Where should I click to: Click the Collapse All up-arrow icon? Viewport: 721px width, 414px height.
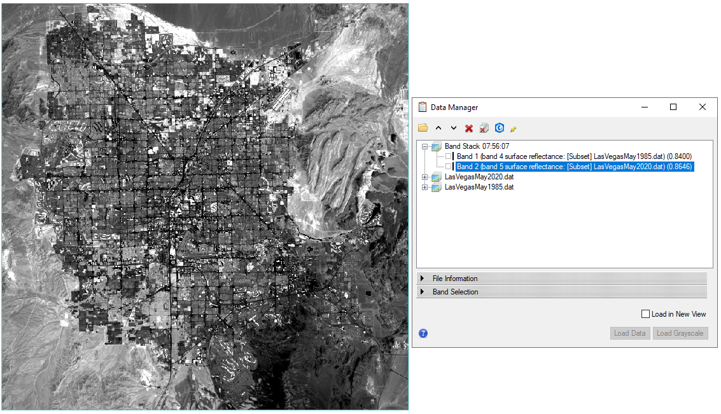(438, 128)
